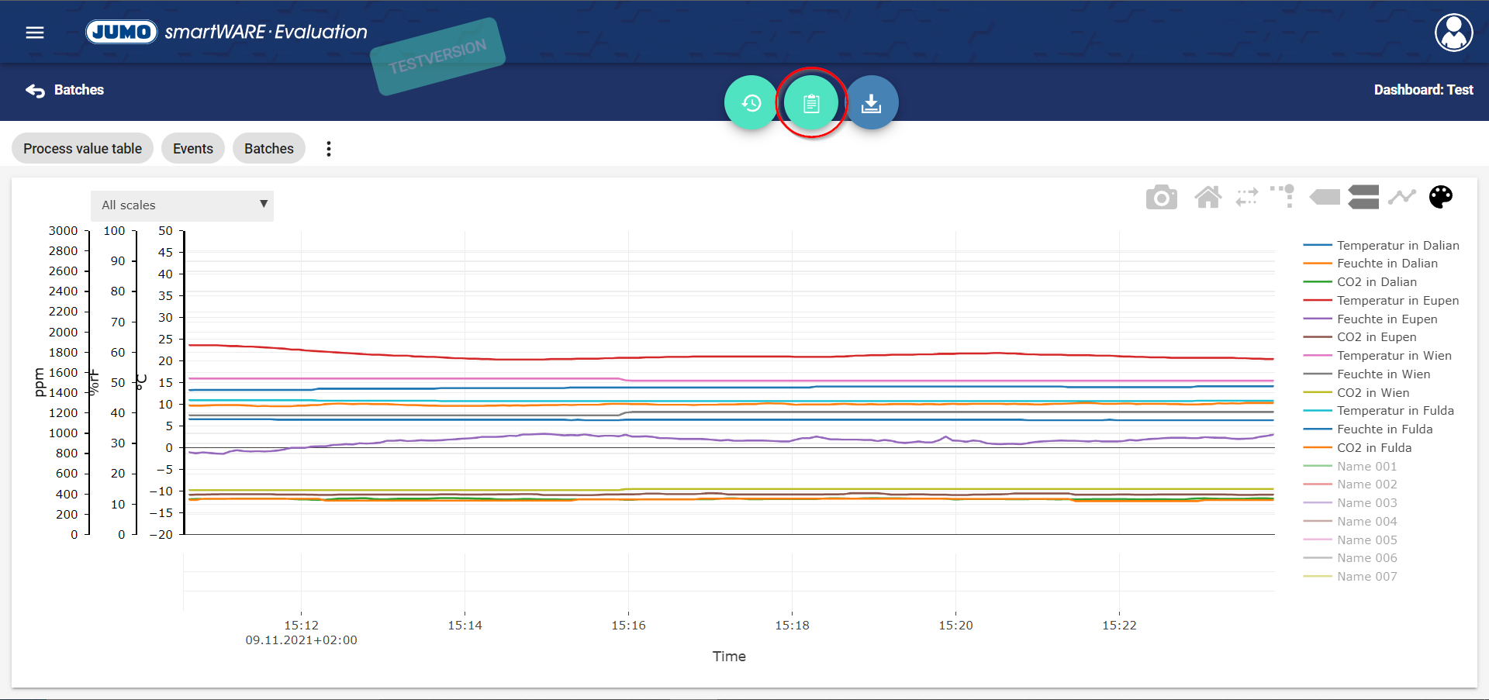Reset chart axes with home icon

click(1207, 198)
